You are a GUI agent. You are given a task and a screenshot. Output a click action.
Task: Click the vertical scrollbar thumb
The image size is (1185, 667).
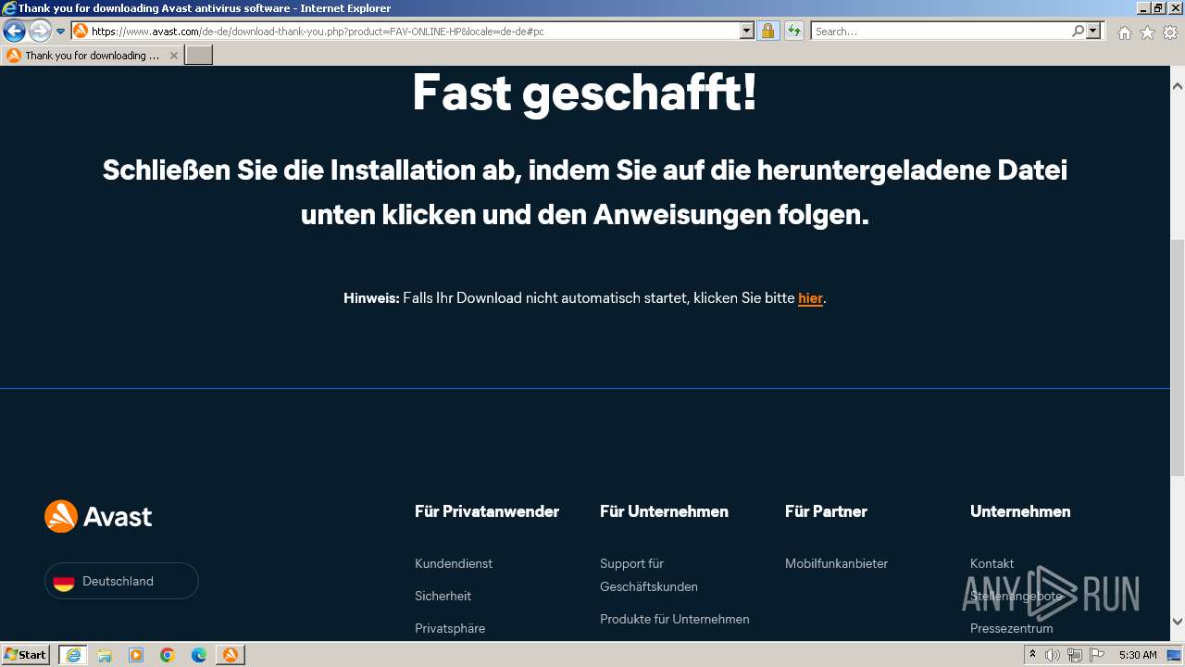click(x=1178, y=357)
